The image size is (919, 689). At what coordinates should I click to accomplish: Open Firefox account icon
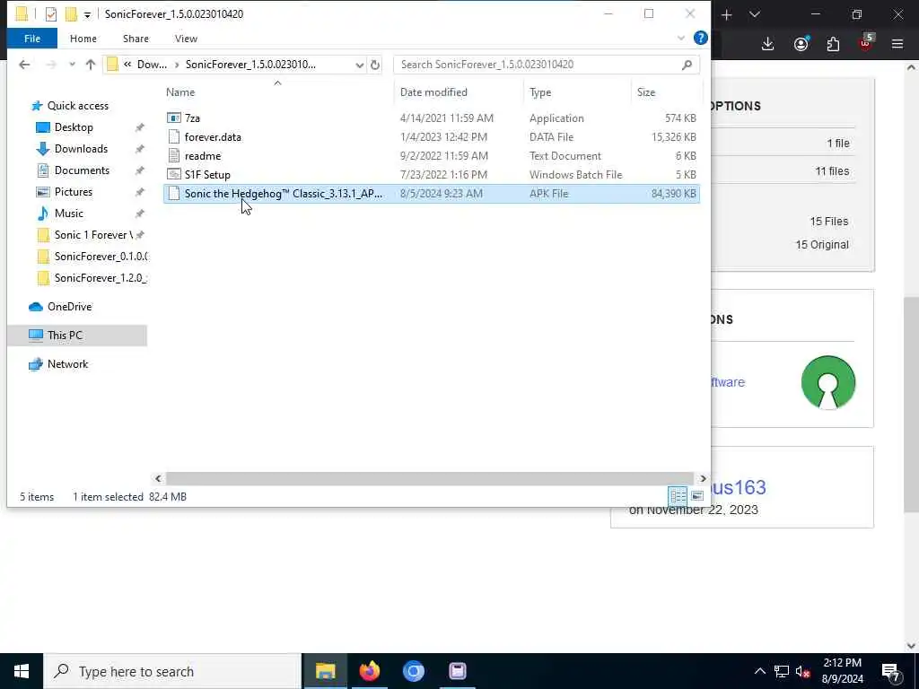click(x=801, y=44)
